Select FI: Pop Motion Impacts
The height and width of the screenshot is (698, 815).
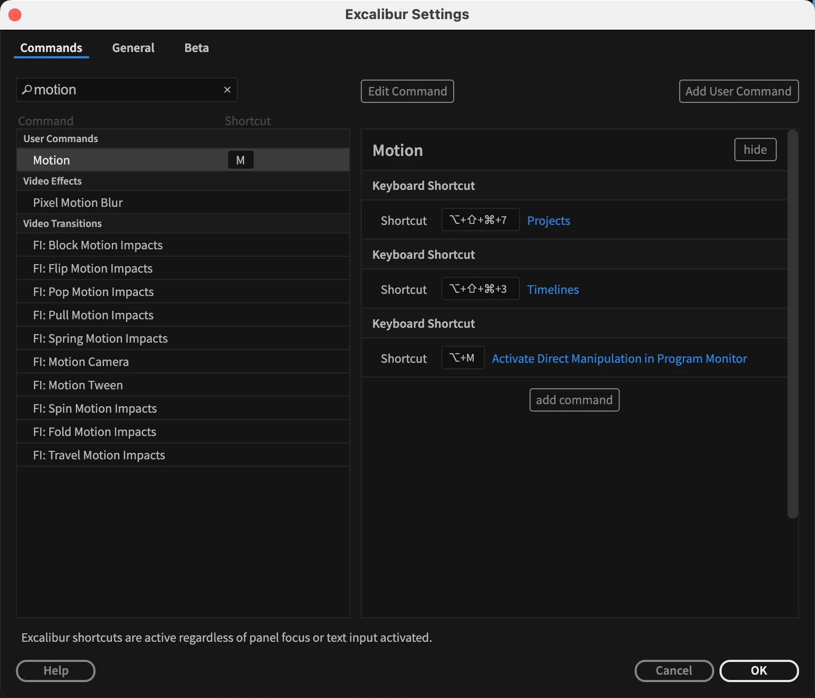(183, 292)
